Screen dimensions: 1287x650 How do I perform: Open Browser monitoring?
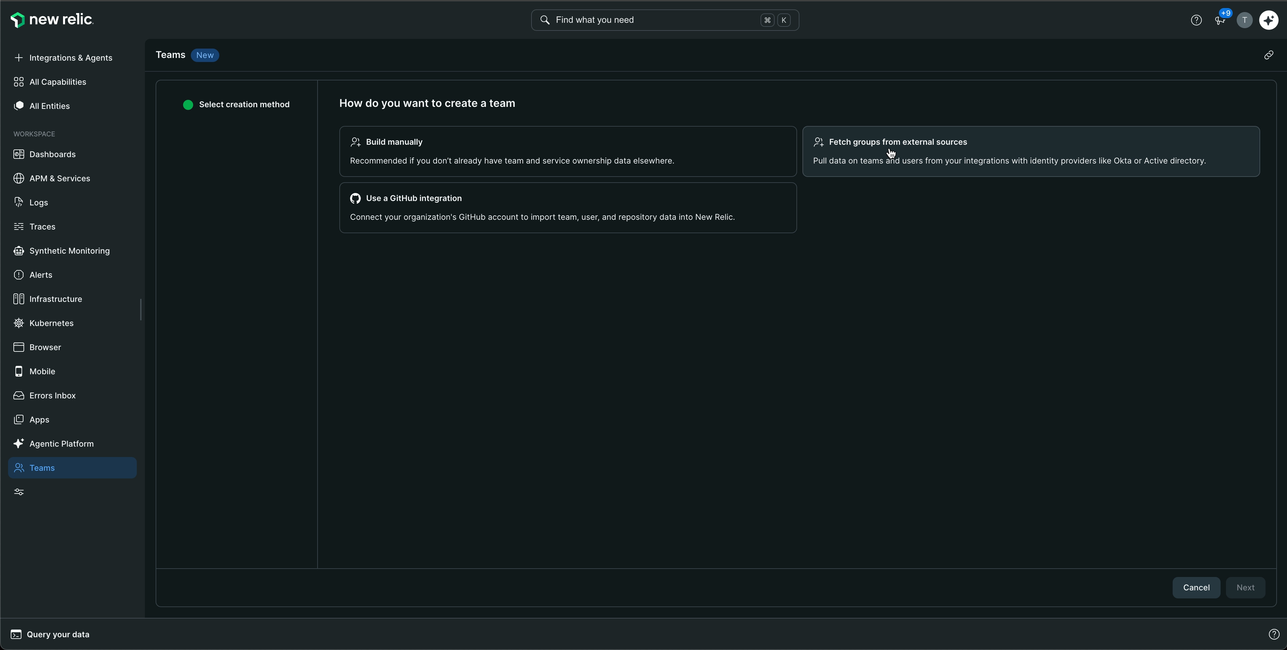72,347
